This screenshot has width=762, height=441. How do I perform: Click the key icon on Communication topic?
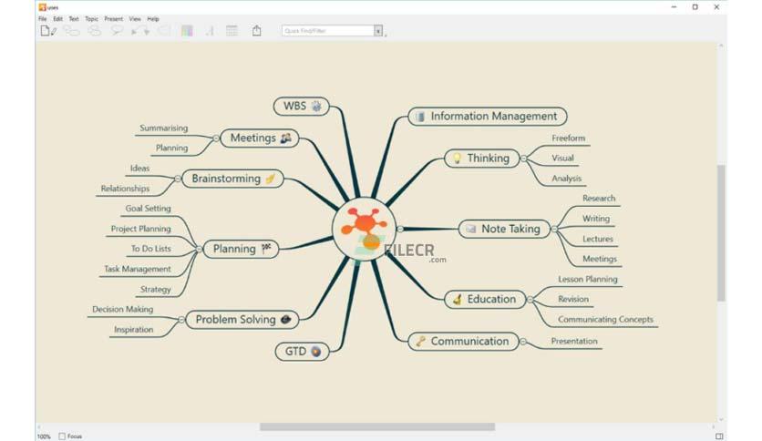[420, 342]
